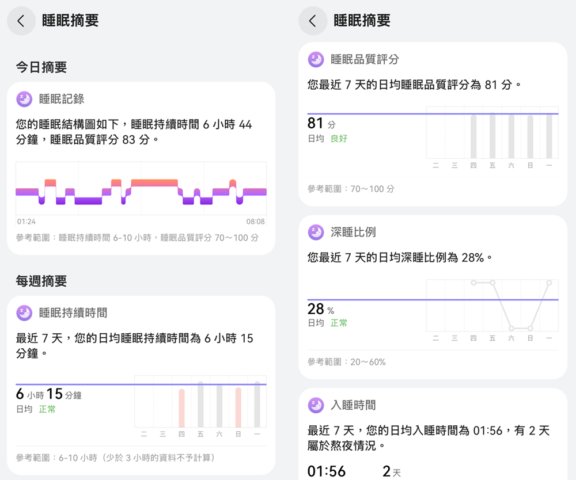Open the 睡眠持續時間 weekly card title

(73, 313)
